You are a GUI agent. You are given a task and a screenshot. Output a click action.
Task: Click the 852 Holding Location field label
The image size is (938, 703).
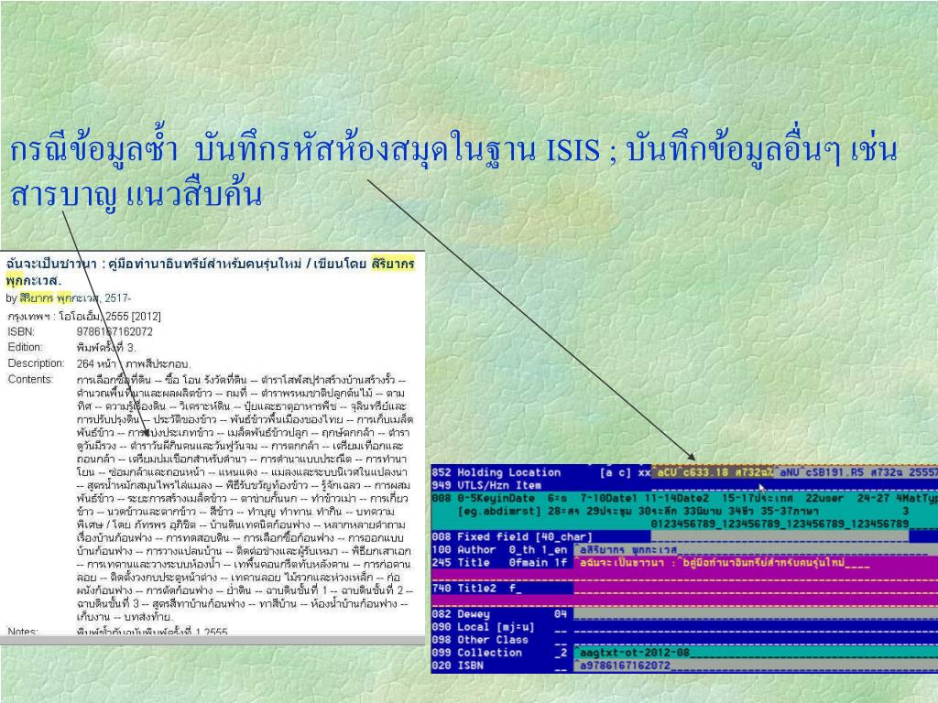(x=496, y=472)
